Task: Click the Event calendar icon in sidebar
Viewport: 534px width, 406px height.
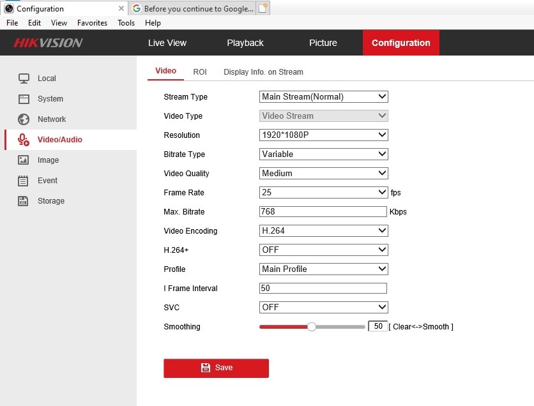Action: (x=24, y=181)
